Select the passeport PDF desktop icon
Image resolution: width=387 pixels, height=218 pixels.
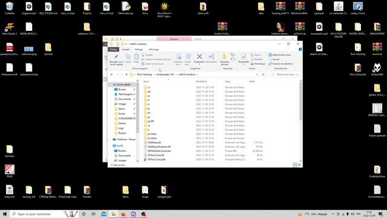click(10, 49)
